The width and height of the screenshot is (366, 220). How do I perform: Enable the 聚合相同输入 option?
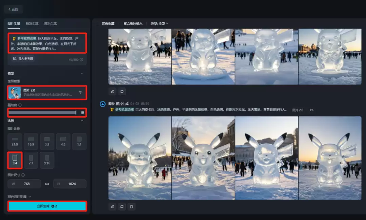pos(130,24)
